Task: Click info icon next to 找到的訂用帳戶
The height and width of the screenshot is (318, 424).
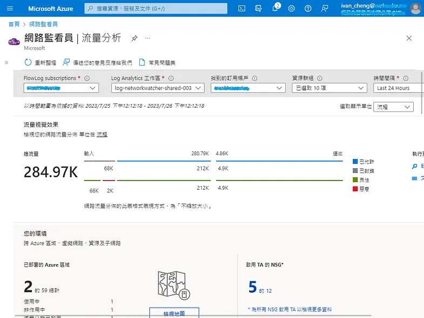Action: 255,78
